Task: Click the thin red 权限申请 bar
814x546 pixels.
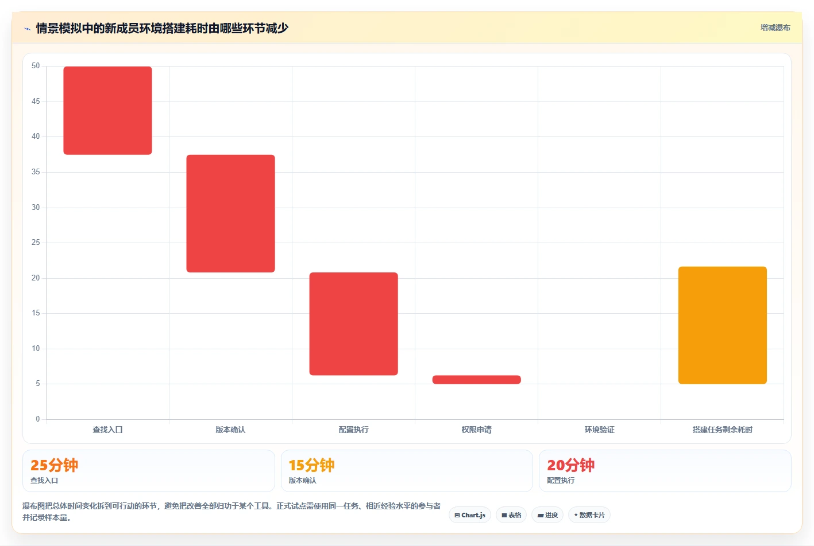Action: click(476, 380)
